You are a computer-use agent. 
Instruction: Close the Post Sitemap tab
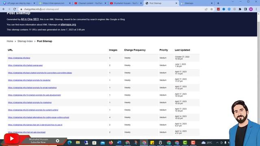pos(176,3)
